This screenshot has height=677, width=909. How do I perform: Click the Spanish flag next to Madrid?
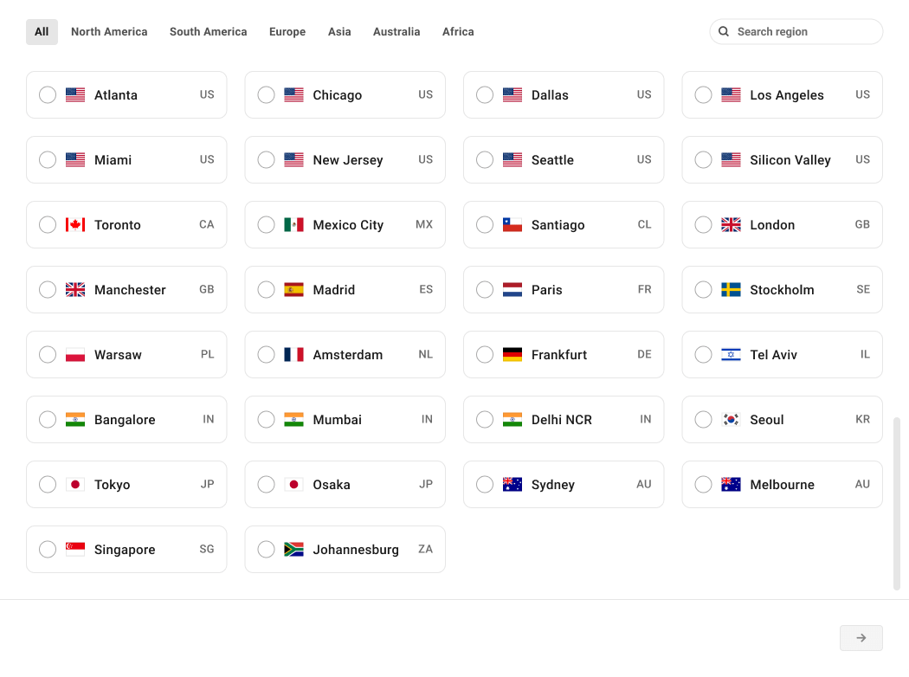click(293, 289)
